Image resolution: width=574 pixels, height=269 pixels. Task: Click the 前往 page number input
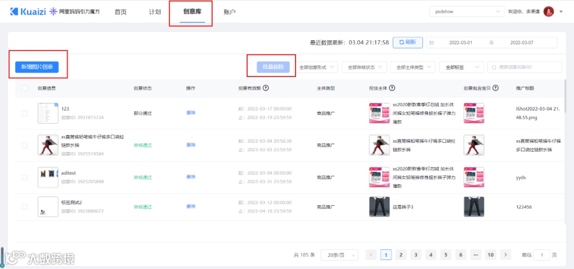coord(542,255)
